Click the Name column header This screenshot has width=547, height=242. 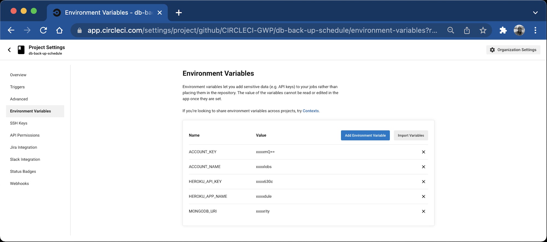tap(194, 135)
